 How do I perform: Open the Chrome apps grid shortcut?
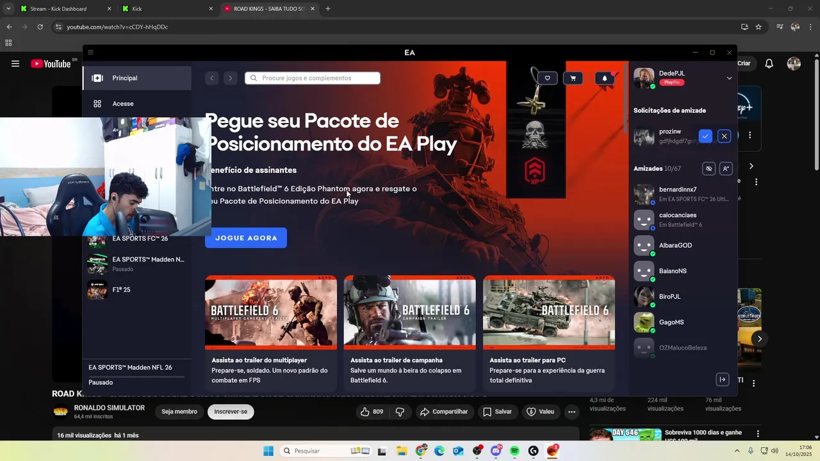pyautogui.click(x=8, y=43)
